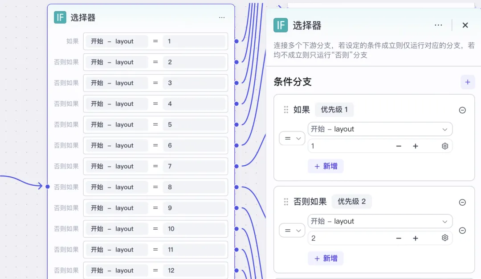Remove the 否则如果 priority 2 branch
Screen dimensions: 481x279
(462, 202)
